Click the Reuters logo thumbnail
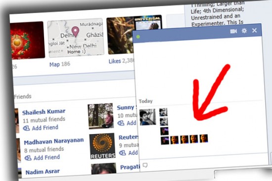The image size is (272, 181). click(x=102, y=146)
